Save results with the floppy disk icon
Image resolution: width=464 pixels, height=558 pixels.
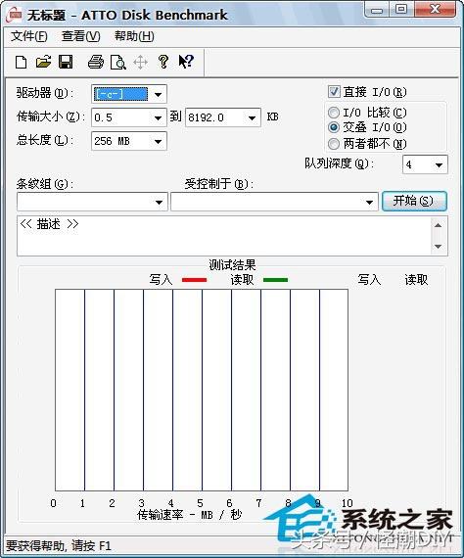click(66, 62)
